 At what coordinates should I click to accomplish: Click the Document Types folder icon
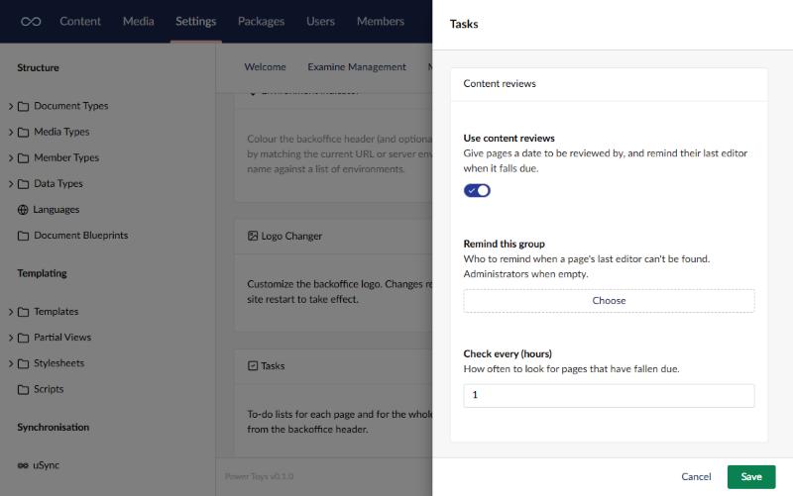pos(23,107)
